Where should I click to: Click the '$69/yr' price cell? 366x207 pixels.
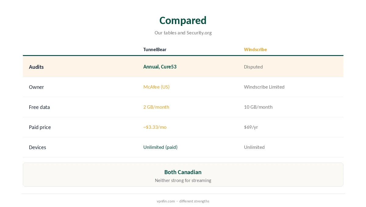[x=251, y=127]
